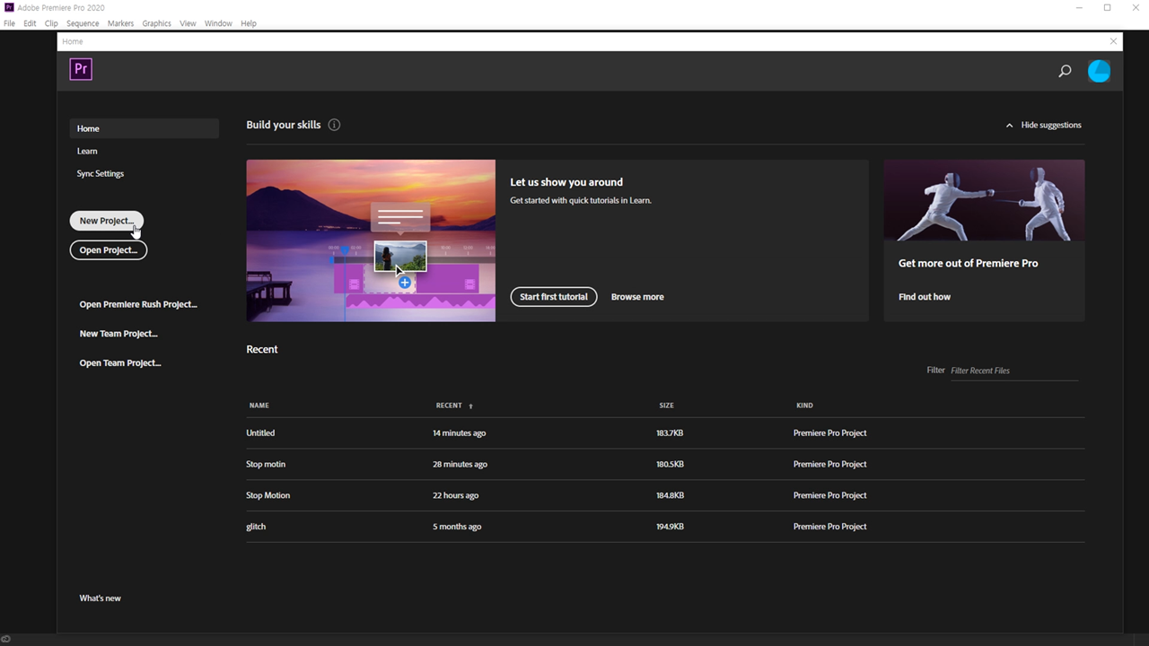
Task: Click Start first tutorial button
Action: click(554, 297)
